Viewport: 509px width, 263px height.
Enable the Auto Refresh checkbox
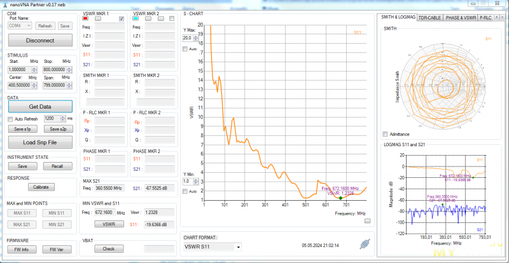[x=10, y=119]
